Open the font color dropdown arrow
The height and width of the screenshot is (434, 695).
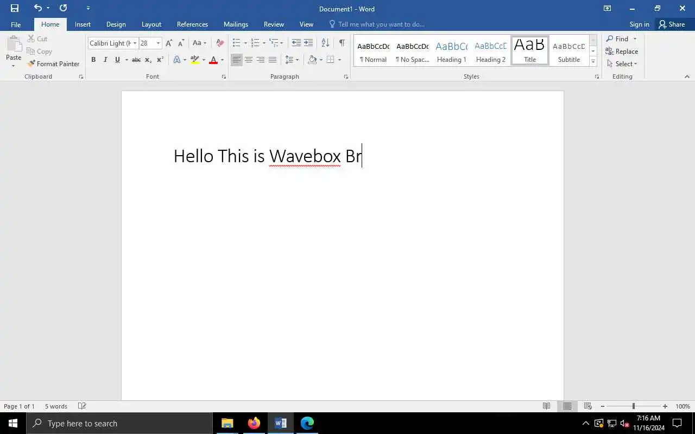click(222, 60)
